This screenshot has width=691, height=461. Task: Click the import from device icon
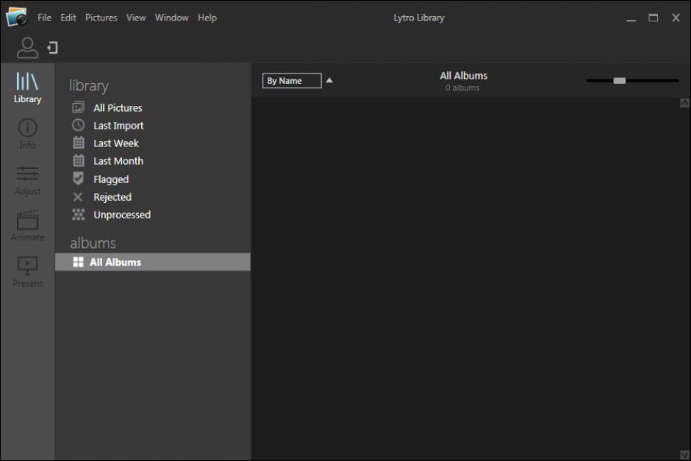click(53, 48)
